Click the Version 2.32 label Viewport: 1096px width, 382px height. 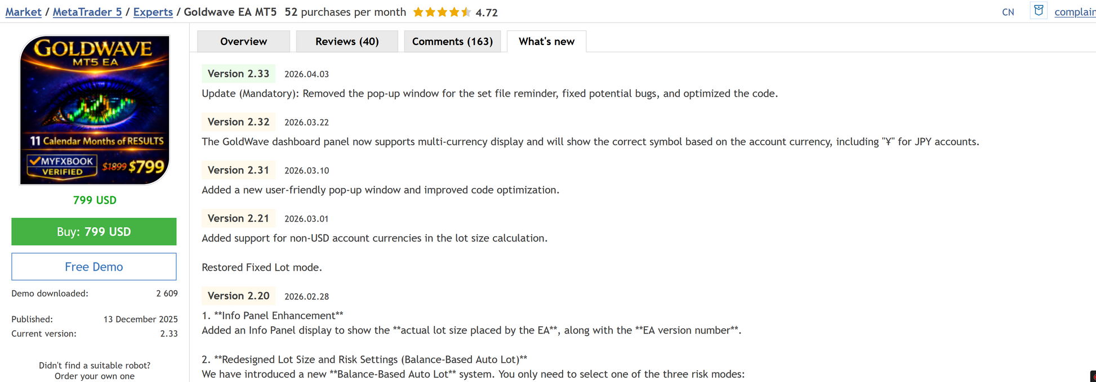click(x=238, y=122)
